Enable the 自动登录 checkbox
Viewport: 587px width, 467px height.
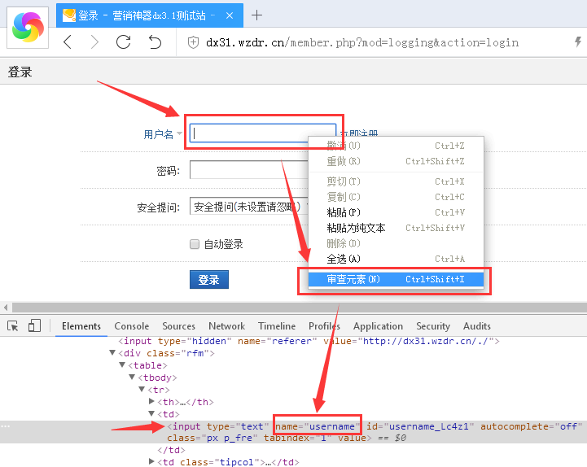tap(195, 244)
